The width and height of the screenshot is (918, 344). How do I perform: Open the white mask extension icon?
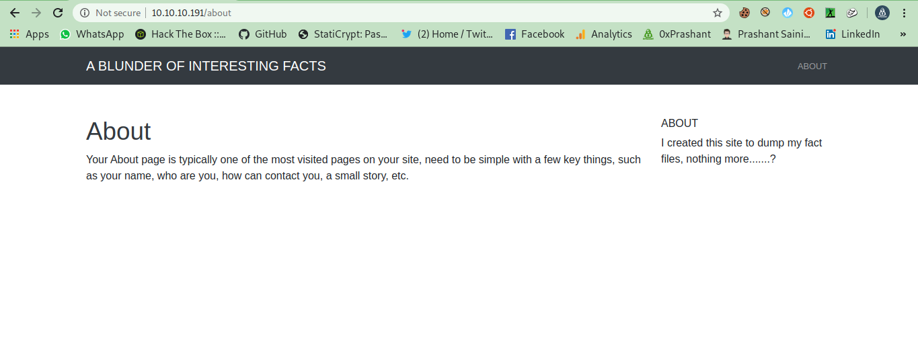(851, 13)
